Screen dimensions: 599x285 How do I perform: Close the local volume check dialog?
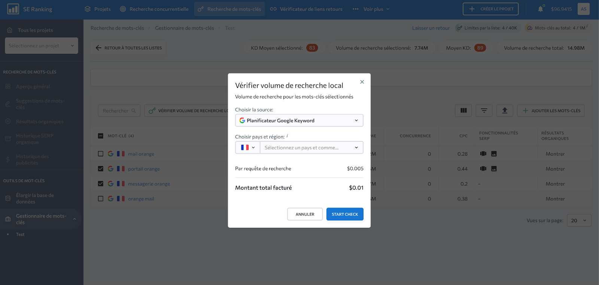click(x=362, y=82)
